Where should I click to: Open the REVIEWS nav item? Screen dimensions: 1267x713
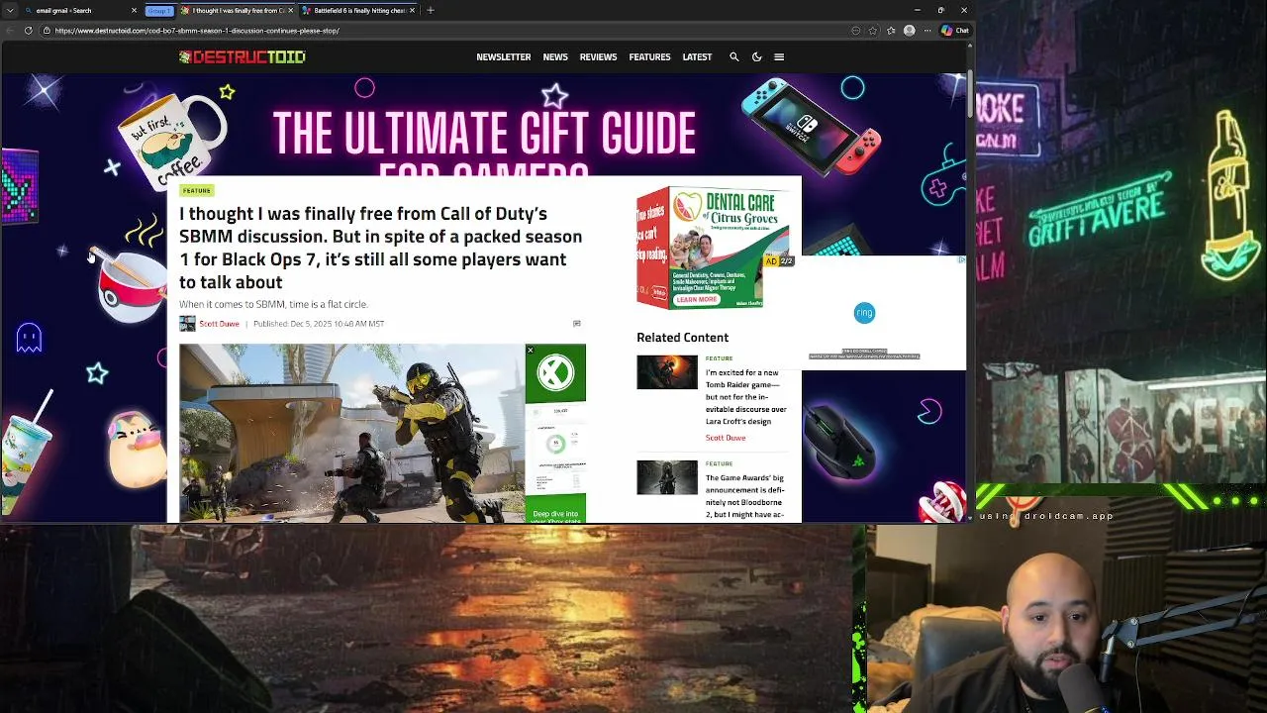coord(598,57)
